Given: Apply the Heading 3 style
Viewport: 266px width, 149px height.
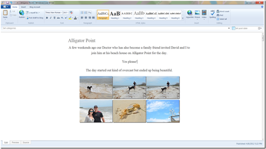Looking at the screenshot, I should click(x=139, y=15).
